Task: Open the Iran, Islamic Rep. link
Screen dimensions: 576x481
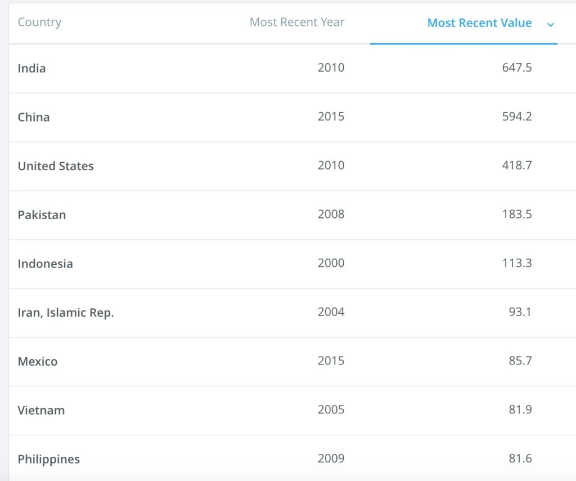Action: coord(66,313)
